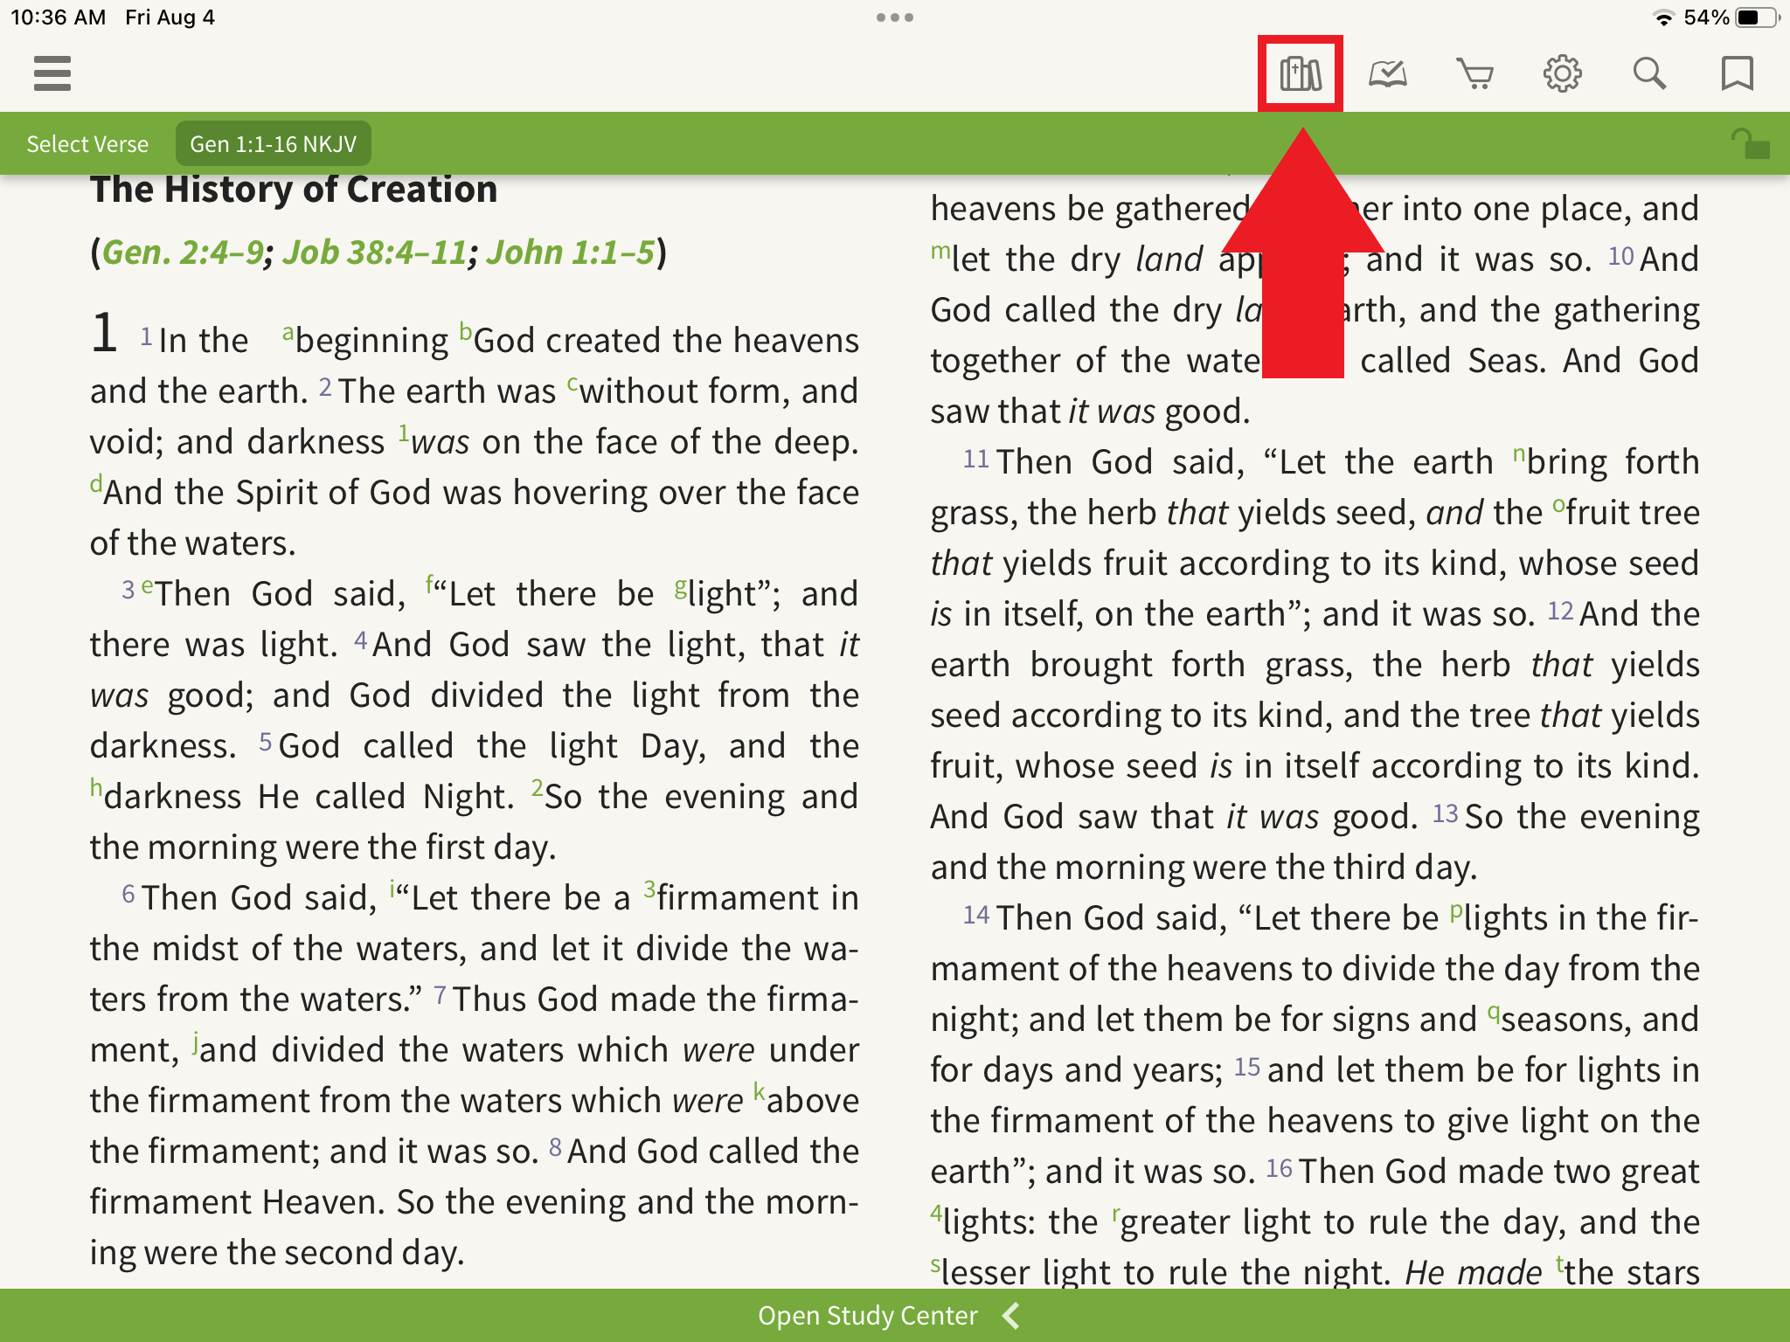Tap footnote 'p' before lights in the
This screenshot has width=1790, height=1342.
coord(1456,913)
